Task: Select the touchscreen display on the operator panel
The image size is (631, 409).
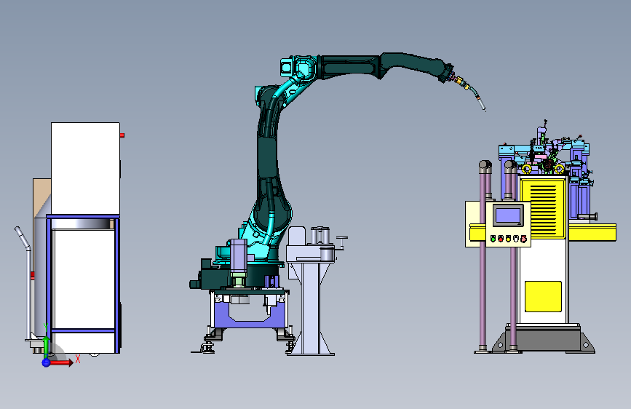Action: point(508,215)
